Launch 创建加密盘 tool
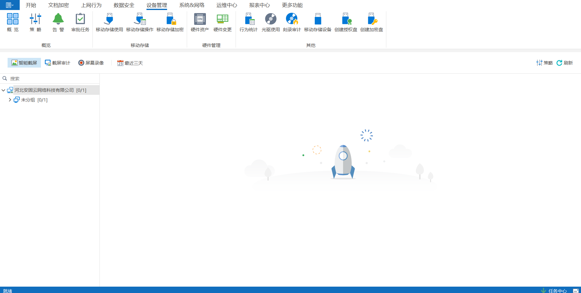Viewport: 581px width, 293px height. pyautogui.click(x=372, y=22)
